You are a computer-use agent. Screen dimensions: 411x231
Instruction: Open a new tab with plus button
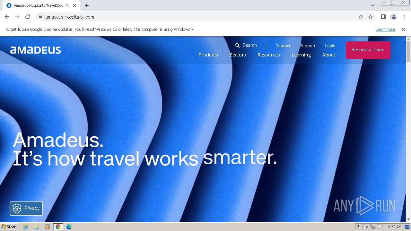pyautogui.click(x=87, y=5)
